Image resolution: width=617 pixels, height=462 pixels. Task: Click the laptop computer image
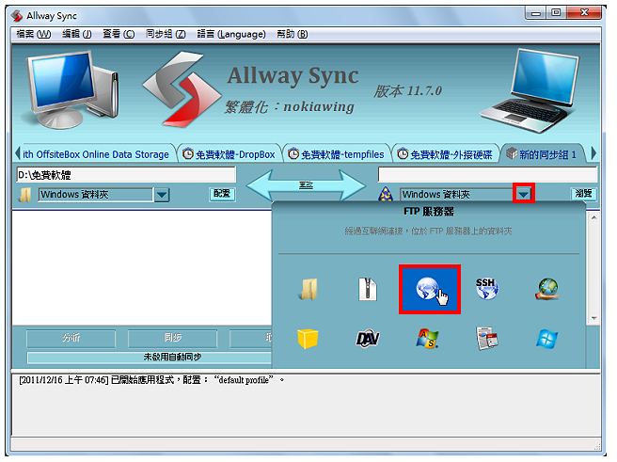530,90
